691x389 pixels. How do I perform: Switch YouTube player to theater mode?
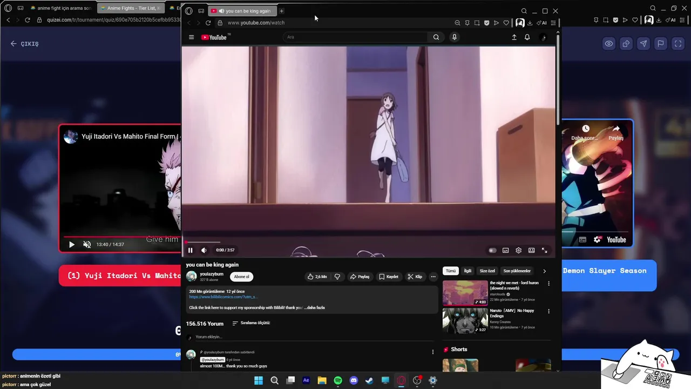pyautogui.click(x=531, y=250)
